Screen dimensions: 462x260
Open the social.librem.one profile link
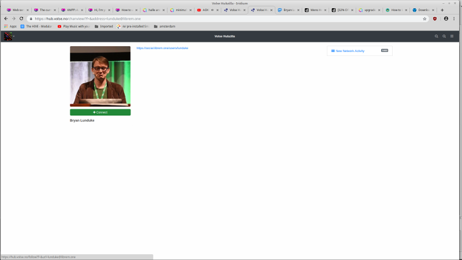(x=162, y=48)
